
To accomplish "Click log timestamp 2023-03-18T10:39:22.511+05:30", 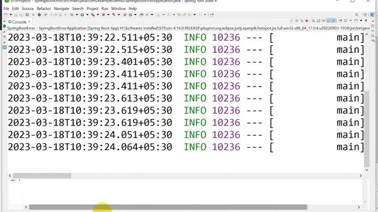I will click(x=90, y=38).
